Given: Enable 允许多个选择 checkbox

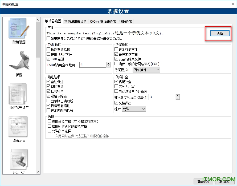Looking at the screenshot, I should click(49, 131).
